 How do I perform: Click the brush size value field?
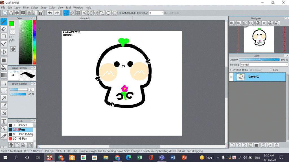(31, 89)
